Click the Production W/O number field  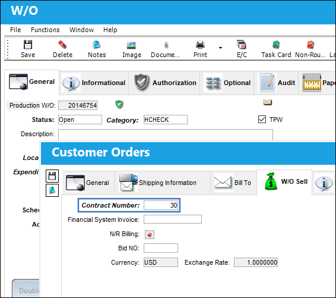[78, 105]
